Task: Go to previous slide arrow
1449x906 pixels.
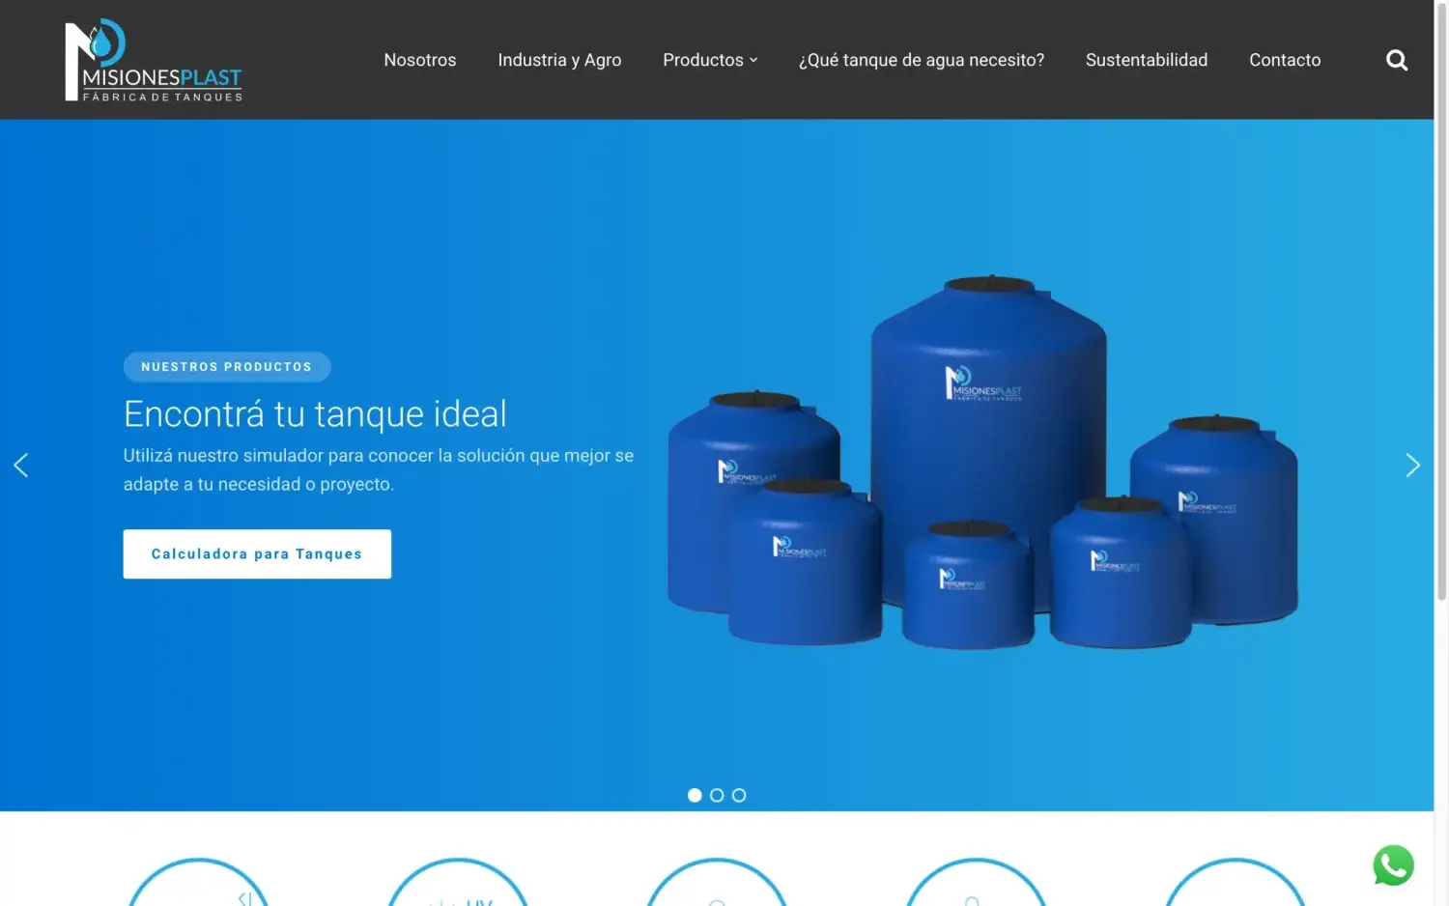Action: pyautogui.click(x=21, y=466)
